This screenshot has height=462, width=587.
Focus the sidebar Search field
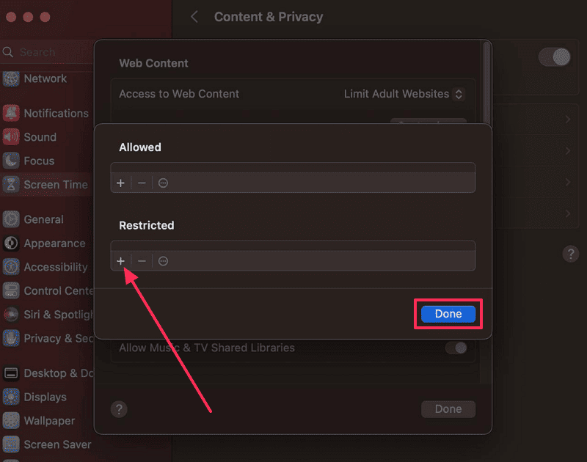[46, 52]
